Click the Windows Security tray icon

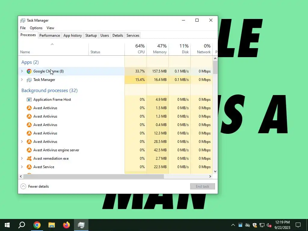pyautogui.click(x=255, y=225)
